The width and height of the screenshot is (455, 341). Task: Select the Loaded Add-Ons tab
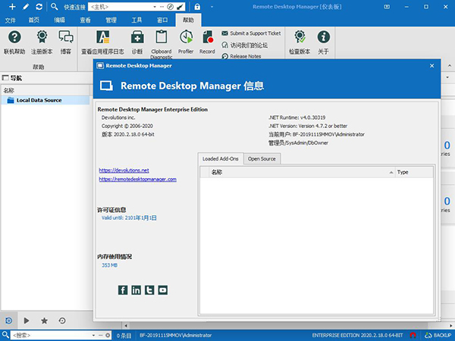pyautogui.click(x=221, y=158)
